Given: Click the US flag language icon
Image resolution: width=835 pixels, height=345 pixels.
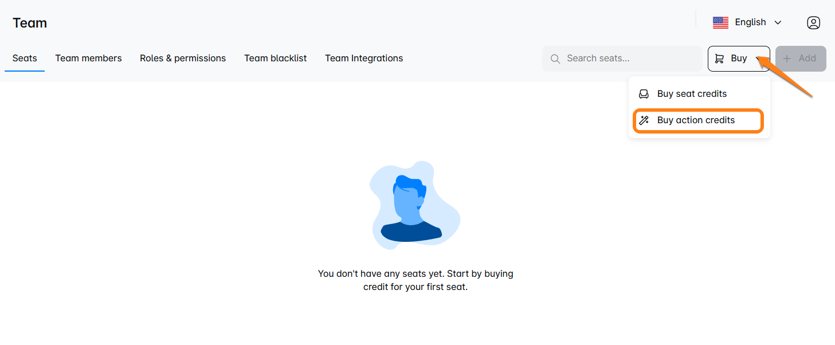Looking at the screenshot, I should click(720, 22).
